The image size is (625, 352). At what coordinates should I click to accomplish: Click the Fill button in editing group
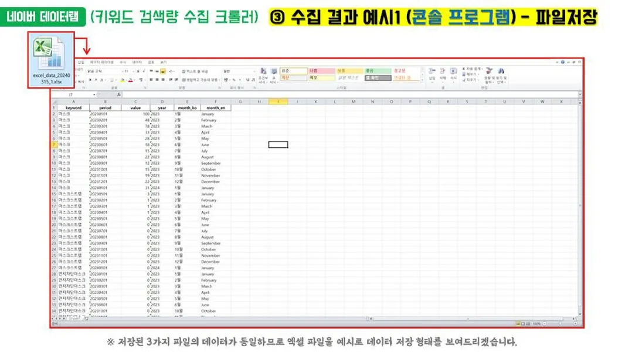[470, 74]
